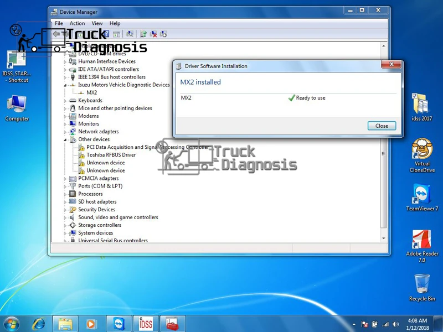Viewport: 443px width, 332px height.
Task: Select the PCMCIA adapters category
Action: 99,178
